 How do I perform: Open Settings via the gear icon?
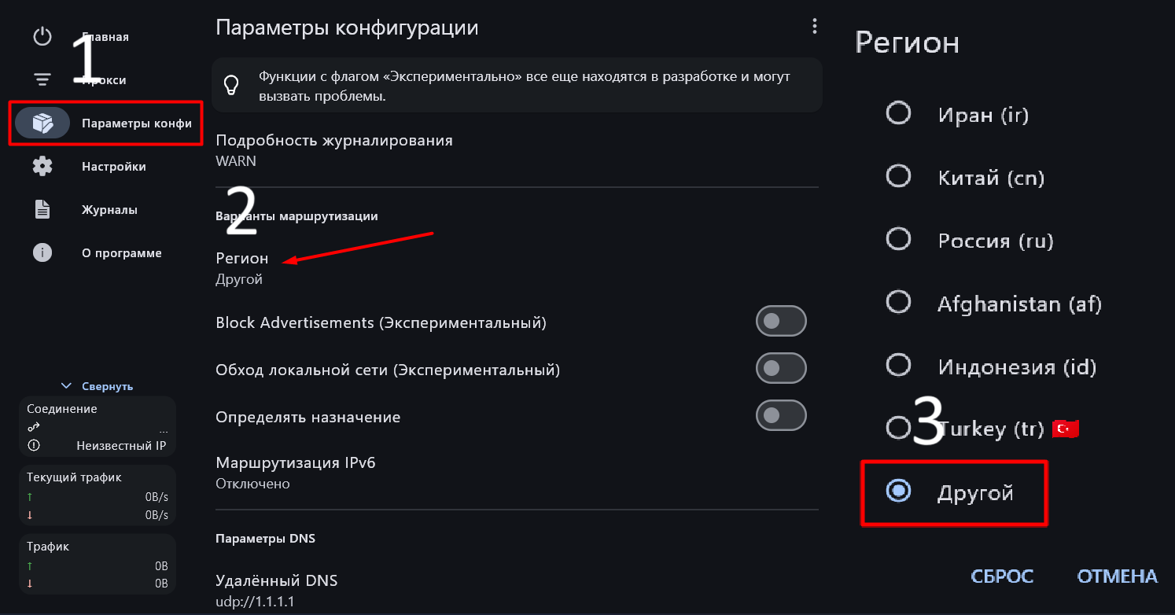click(42, 167)
